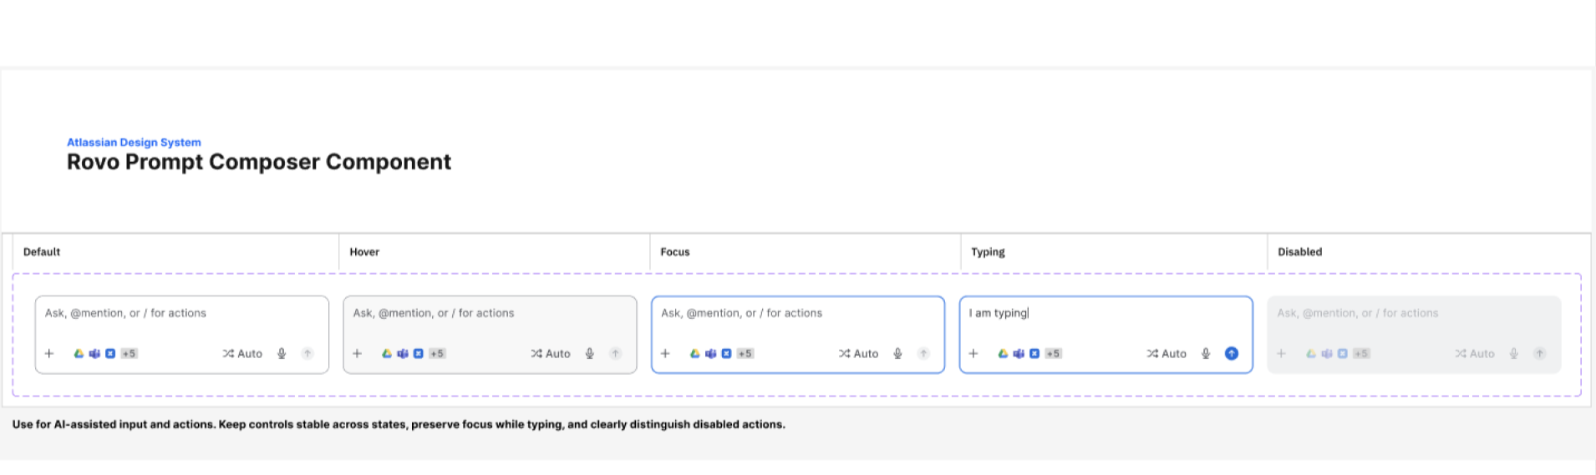Click the Microsoft Teams icon in the Focus composer
This screenshot has width=1596, height=475.
(710, 354)
